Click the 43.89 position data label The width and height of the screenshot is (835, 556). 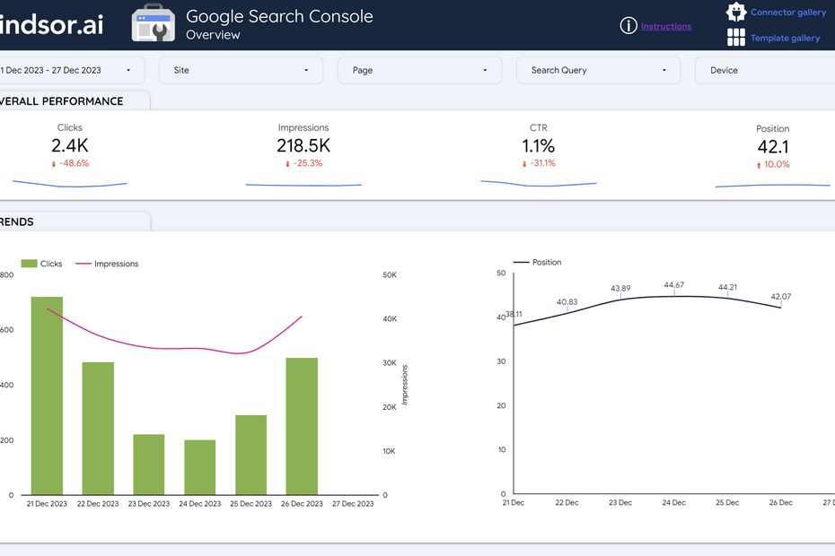tap(620, 288)
